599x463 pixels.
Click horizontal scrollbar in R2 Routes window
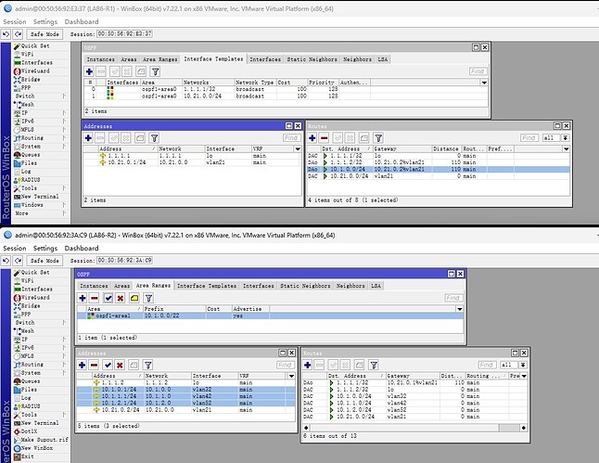(x=414, y=428)
